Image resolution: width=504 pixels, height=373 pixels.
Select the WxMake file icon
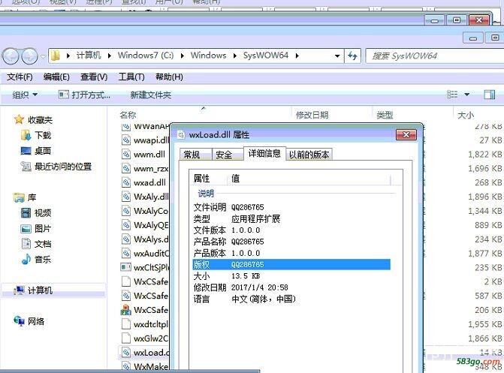point(126,366)
